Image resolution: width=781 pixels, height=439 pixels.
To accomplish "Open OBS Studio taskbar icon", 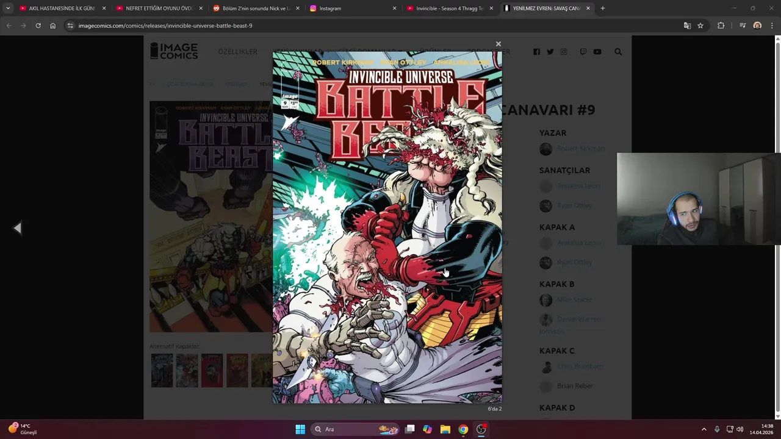I will (481, 429).
